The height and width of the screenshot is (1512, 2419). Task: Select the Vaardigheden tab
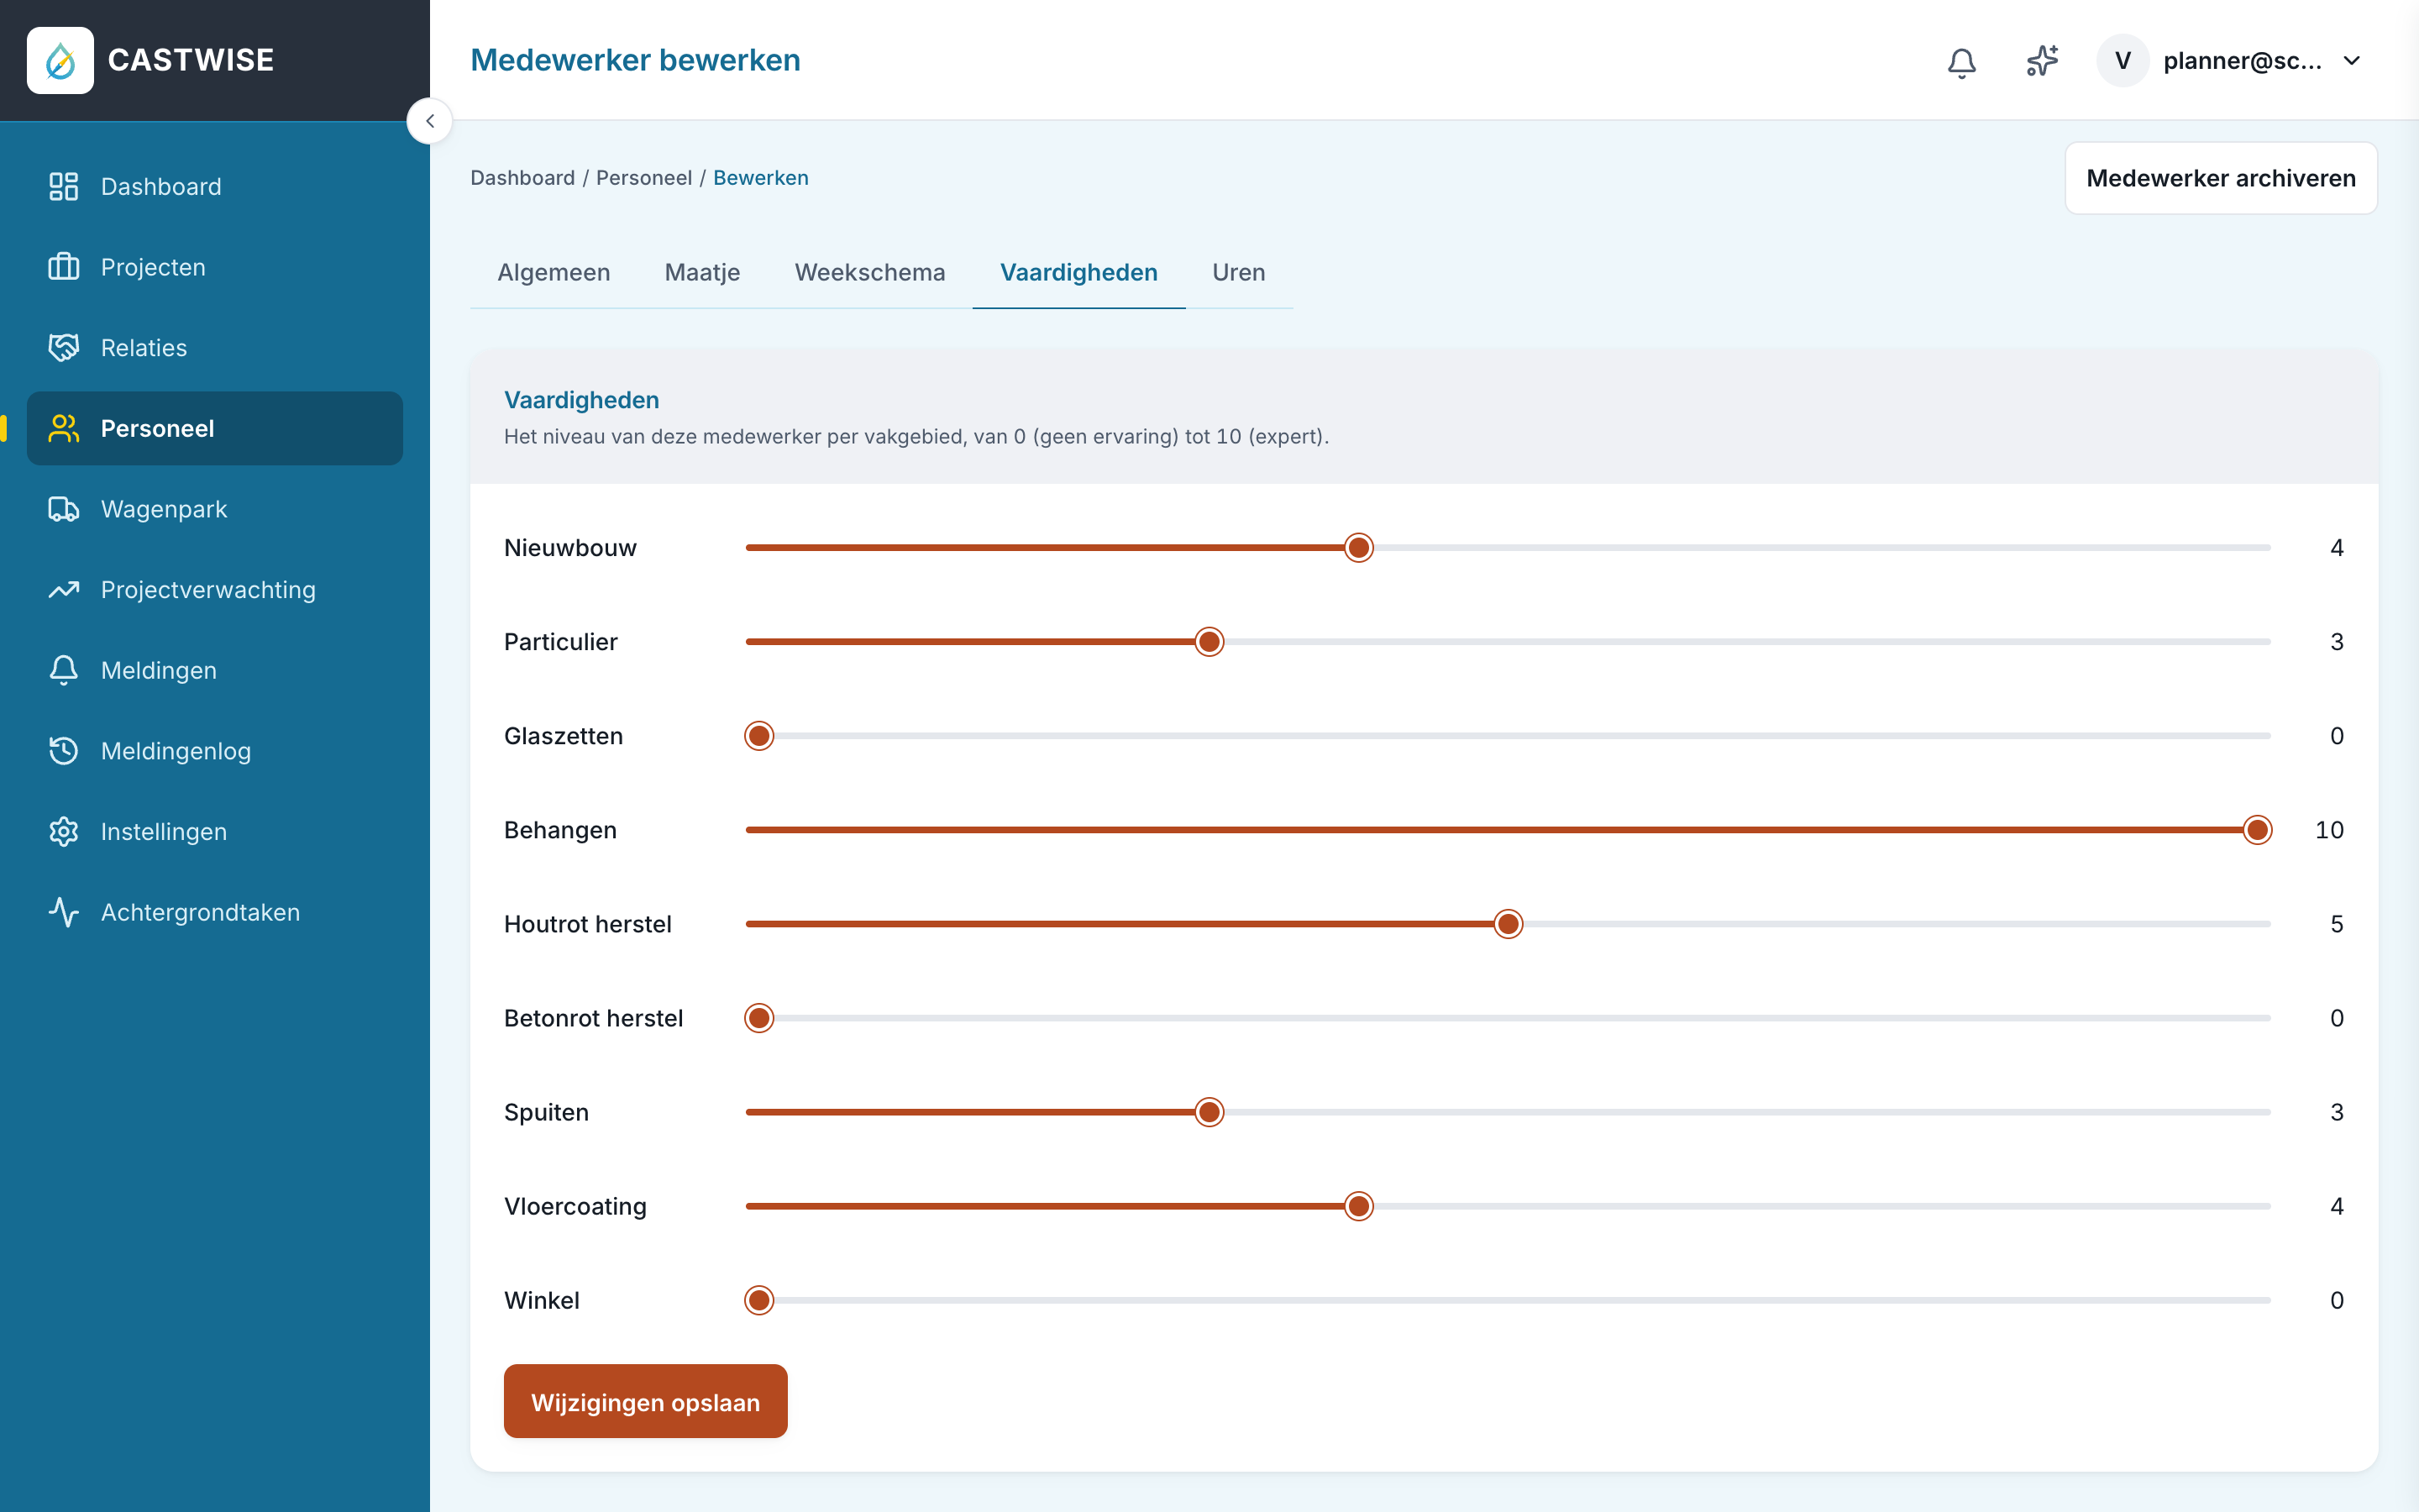[1078, 272]
